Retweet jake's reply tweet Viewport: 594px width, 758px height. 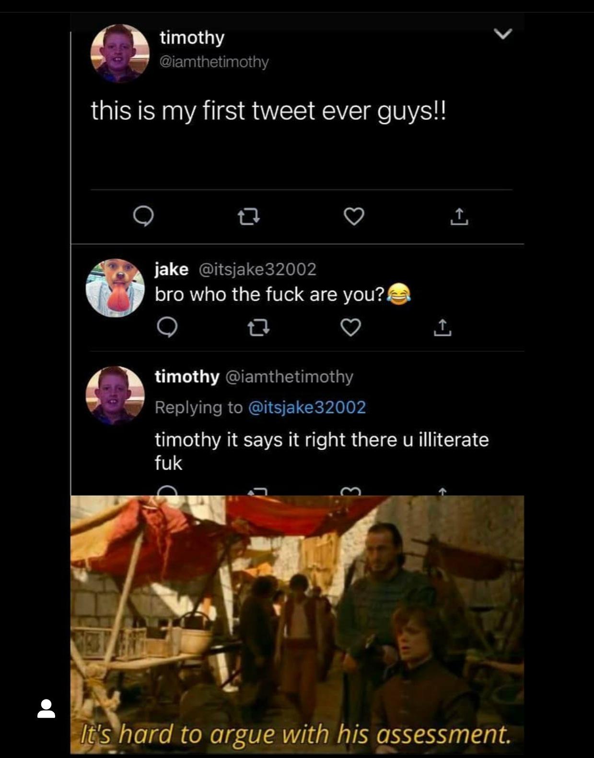coord(258,328)
